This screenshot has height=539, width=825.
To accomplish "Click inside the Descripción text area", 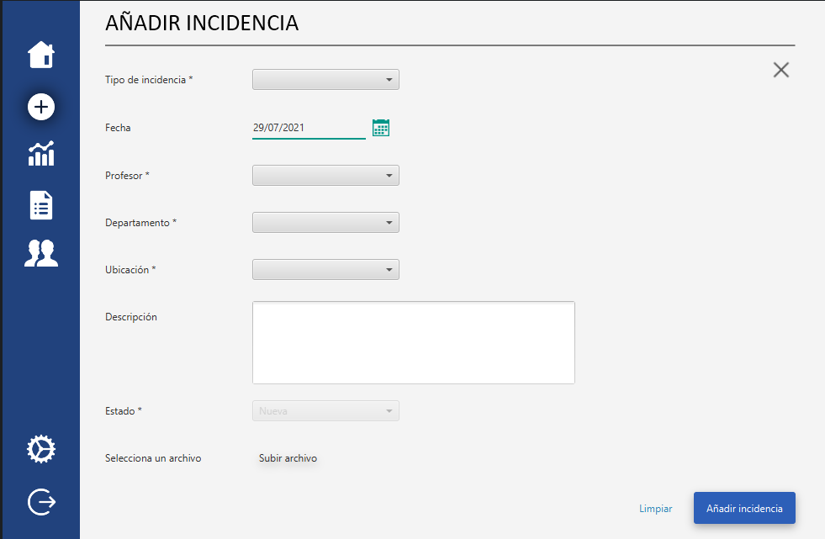I will point(413,341).
